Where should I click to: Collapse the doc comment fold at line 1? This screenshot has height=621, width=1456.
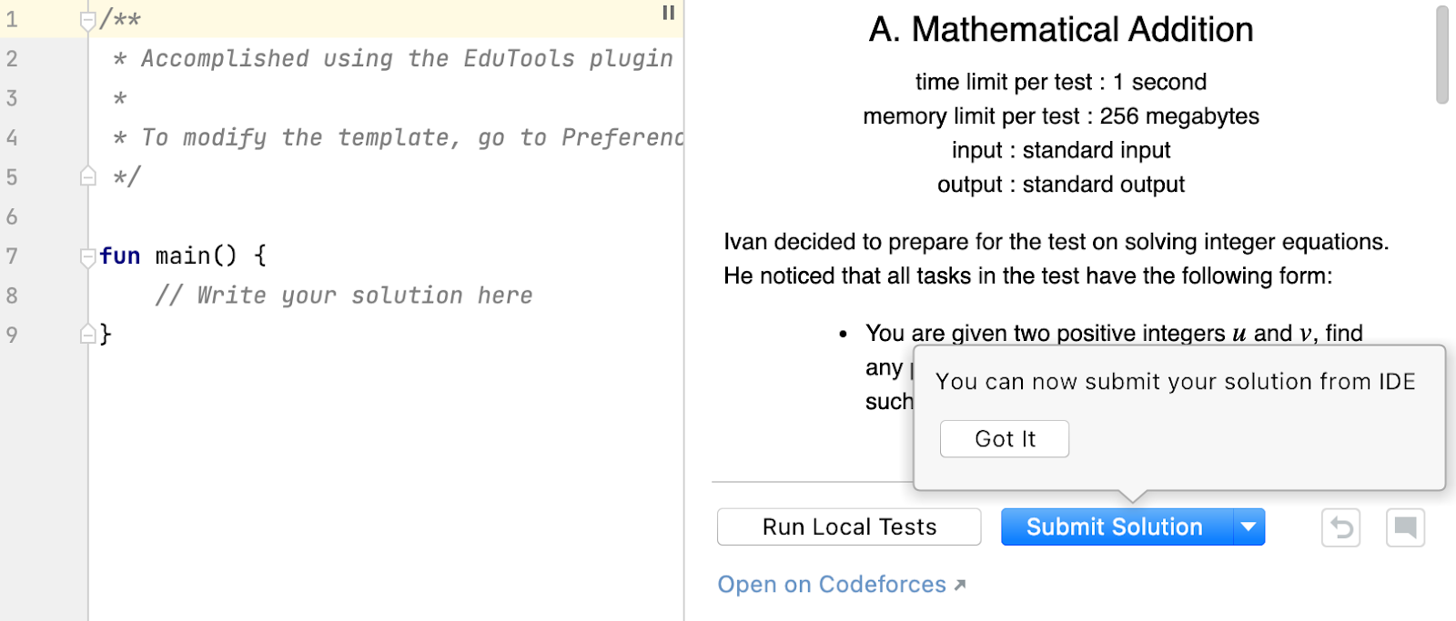coord(88,19)
